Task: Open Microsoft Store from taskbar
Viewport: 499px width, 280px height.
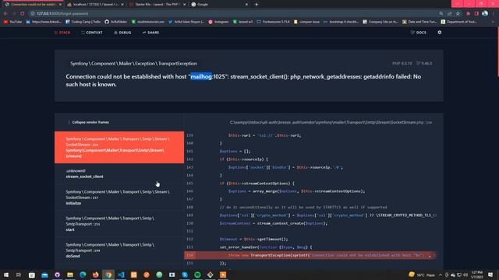Action: (32, 275)
